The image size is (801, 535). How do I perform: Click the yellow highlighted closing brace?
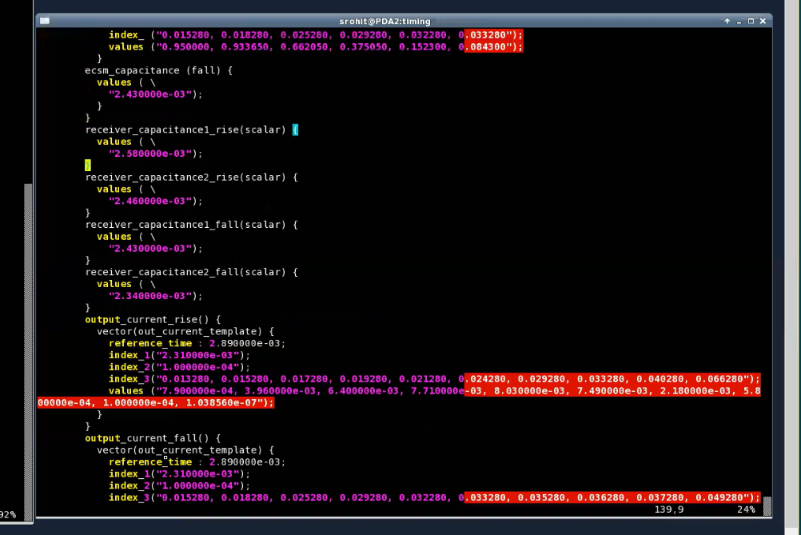(88, 166)
